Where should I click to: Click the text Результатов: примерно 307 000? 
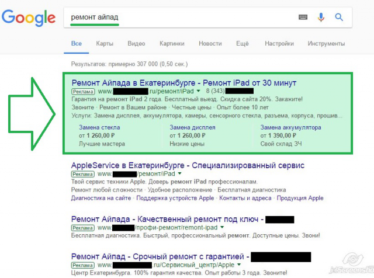(x=115, y=64)
